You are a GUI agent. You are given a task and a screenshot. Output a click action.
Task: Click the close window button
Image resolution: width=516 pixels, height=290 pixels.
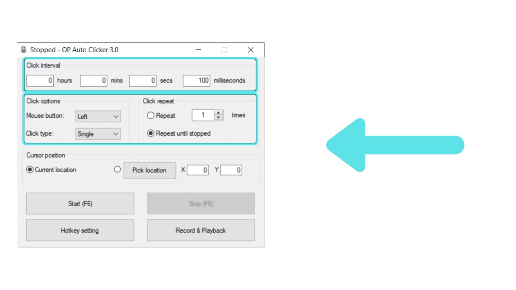coord(250,50)
